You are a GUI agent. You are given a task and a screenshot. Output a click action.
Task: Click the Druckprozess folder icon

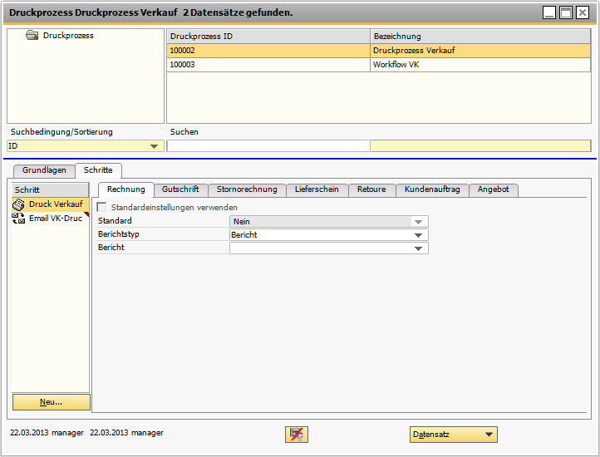32,36
